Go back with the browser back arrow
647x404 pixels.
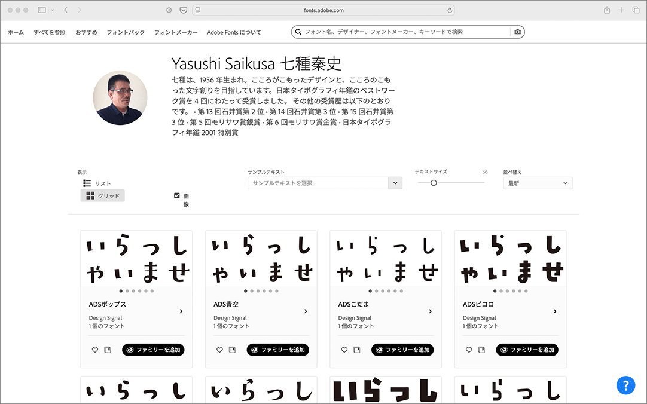pos(66,10)
